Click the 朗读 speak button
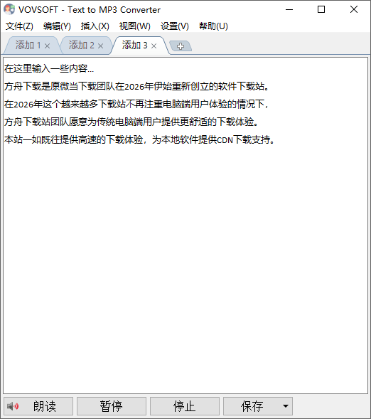The width and height of the screenshot is (371, 419). [x=38, y=406]
